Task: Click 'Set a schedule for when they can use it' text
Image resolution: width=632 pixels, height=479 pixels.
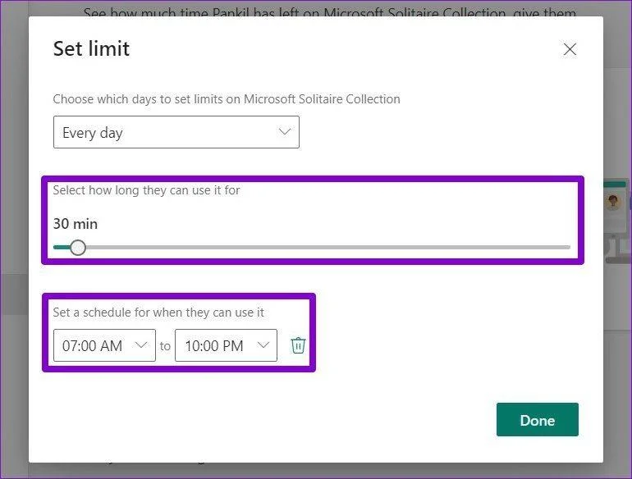Action: (158, 312)
